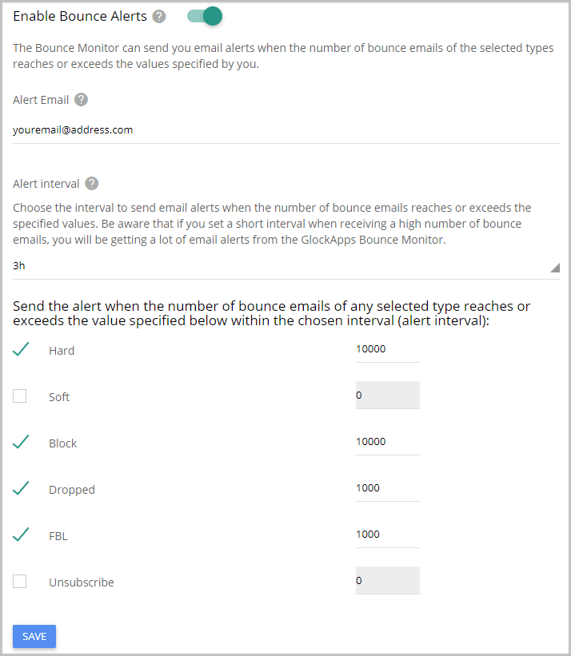
Task: Disable the Enable Bounce Alerts switch
Action: click(203, 15)
